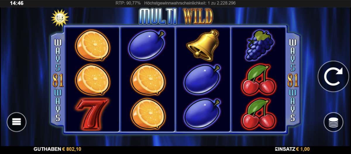351x154 pixels.
Task: Open the hamburger menu button
Action: click(17, 122)
